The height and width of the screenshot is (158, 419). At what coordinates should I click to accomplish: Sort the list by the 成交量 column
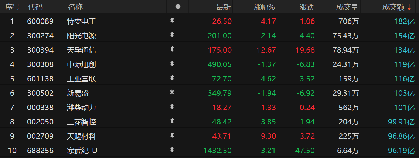(347, 7)
